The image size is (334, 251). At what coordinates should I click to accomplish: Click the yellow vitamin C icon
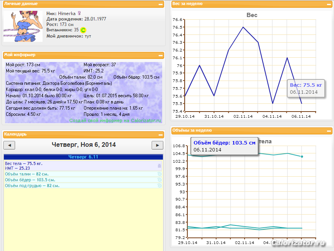coord(83,30)
